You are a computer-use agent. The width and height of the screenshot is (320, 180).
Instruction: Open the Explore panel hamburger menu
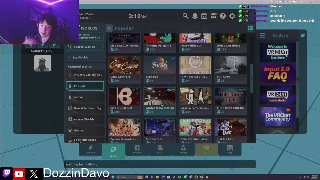[x=262, y=35]
